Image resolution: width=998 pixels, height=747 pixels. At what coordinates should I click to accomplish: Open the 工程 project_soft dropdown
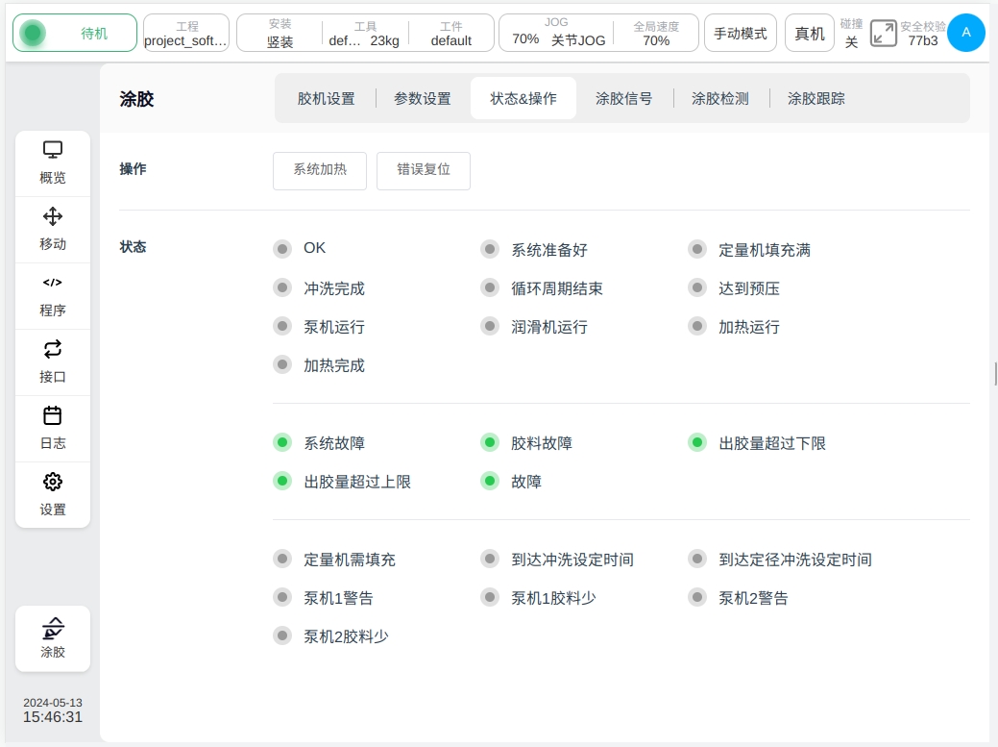click(186, 33)
